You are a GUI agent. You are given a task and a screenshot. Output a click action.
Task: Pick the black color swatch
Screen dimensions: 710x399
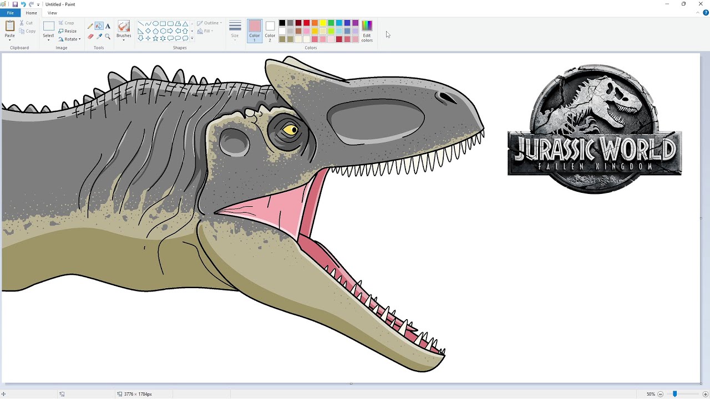tap(282, 23)
